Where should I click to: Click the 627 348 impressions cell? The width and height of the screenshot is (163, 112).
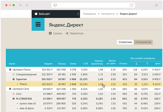pos(61,89)
